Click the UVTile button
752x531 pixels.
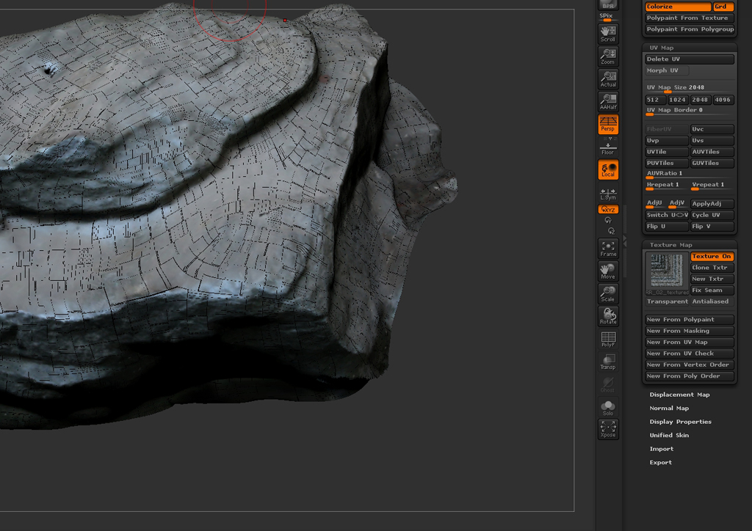(x=667, y=152)
